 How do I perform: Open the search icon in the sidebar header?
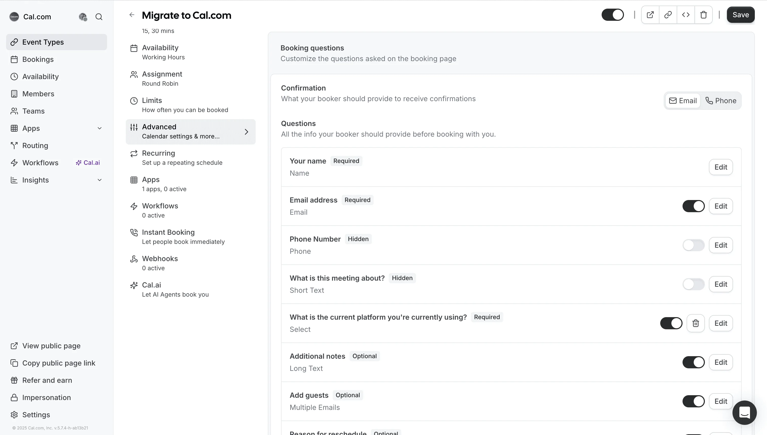click(99, 17)
